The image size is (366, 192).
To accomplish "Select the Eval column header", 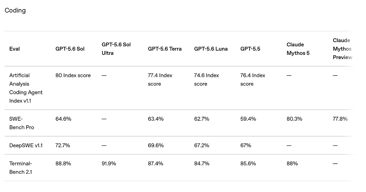I will pos(15,49).
